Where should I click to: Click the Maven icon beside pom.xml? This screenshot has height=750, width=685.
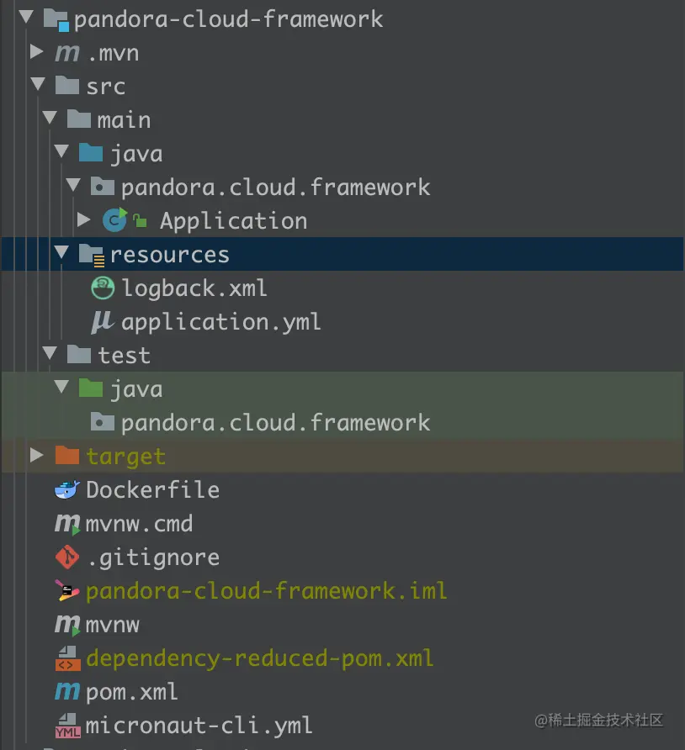(66, 692)
